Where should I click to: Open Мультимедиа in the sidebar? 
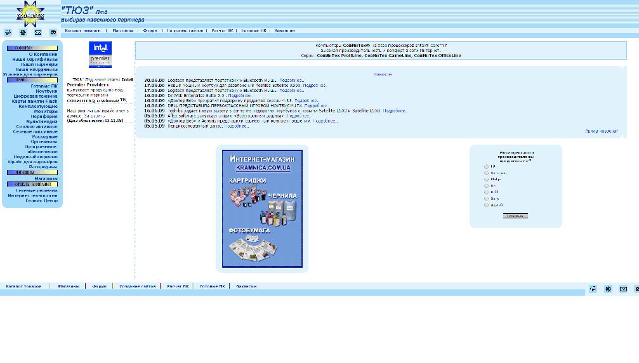point(42,122)
